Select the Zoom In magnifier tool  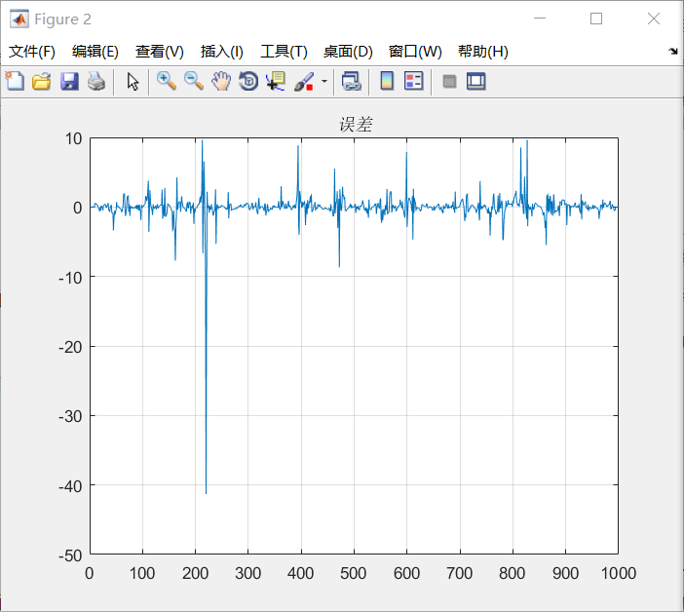point(167,82)
